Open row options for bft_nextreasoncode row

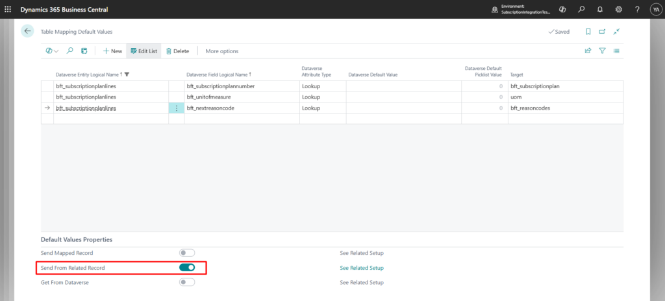pyautogui.click(x=176, y=108)
